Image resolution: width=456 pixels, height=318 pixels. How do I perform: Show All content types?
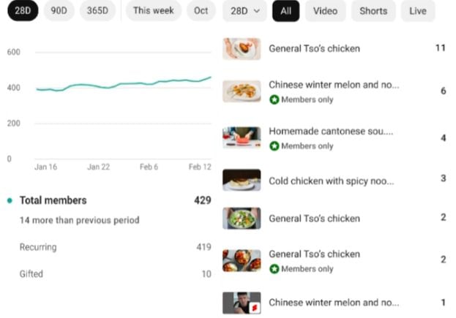pyautogui.click(x=286, y=11)
